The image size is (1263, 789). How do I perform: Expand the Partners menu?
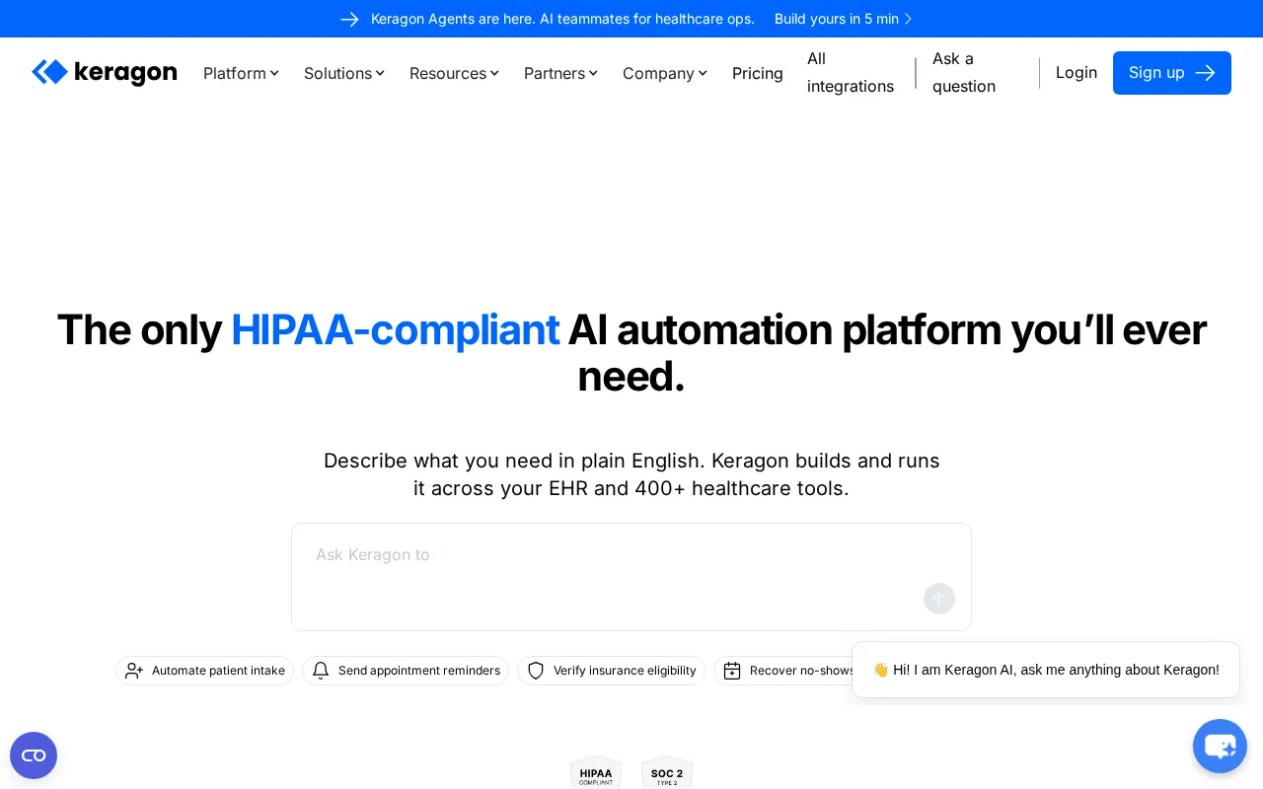click(560, 73)
